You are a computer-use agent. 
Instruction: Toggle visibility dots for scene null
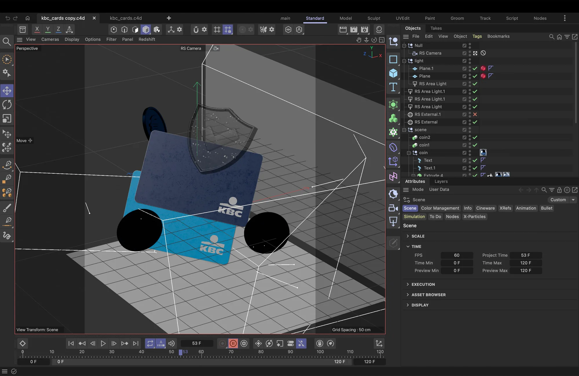pos(470,130)
